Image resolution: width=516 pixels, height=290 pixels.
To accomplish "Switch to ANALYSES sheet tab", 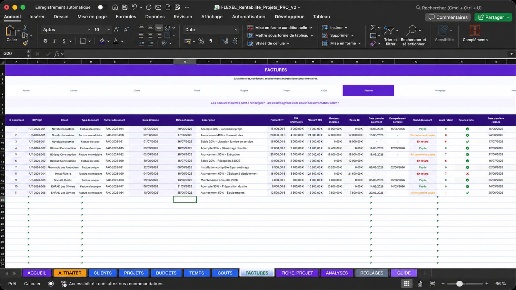I will [x=337, y=273].
